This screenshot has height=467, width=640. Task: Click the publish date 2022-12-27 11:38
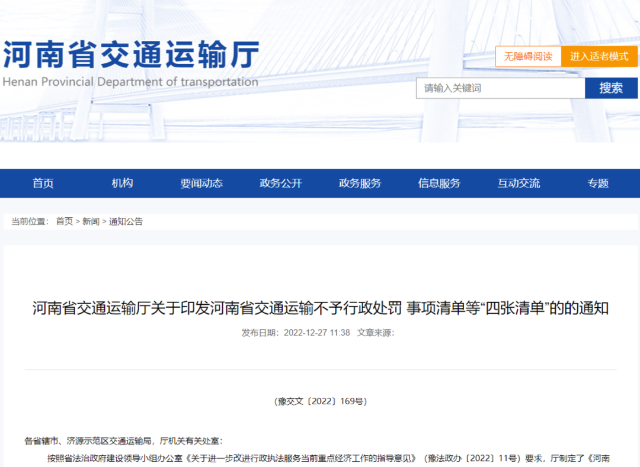pos(316,333)
